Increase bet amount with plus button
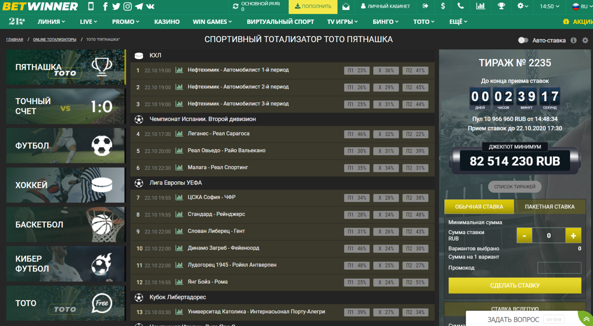Image resolution: width=593 pixels, height=326 pixels. 573,236
